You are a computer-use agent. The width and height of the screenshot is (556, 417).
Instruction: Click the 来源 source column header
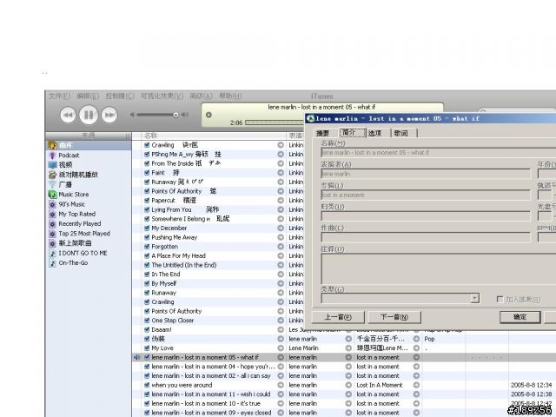(89, 136)
